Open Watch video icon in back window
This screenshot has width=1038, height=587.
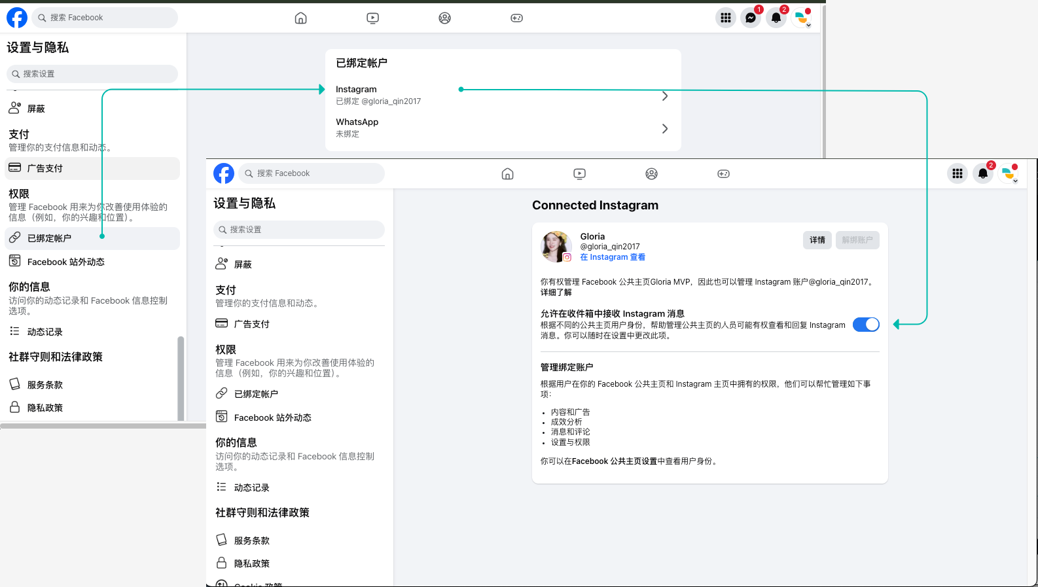(373, 18)
